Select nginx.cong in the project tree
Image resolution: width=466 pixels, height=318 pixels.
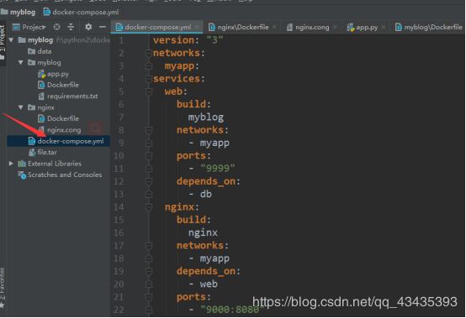64,130
